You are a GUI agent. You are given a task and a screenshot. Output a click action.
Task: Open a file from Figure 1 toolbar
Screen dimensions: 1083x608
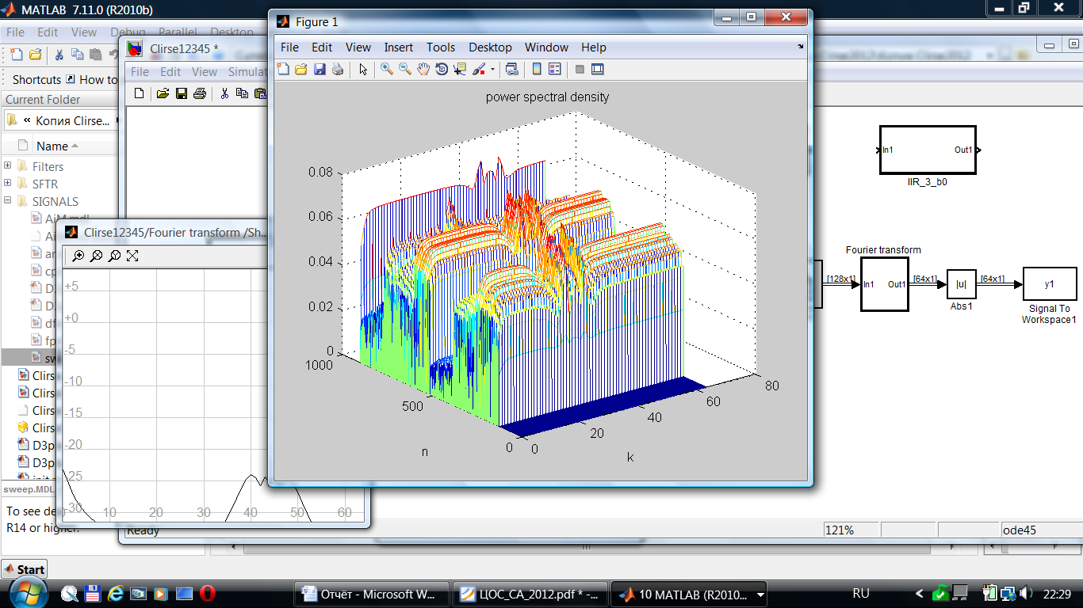[x=301, y=70]
